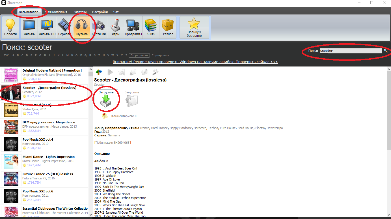Filter results by letter W

[113, 55]
